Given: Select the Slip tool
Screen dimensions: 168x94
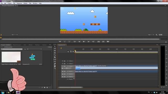Looking at the screenshot, I should click(55, 59).
